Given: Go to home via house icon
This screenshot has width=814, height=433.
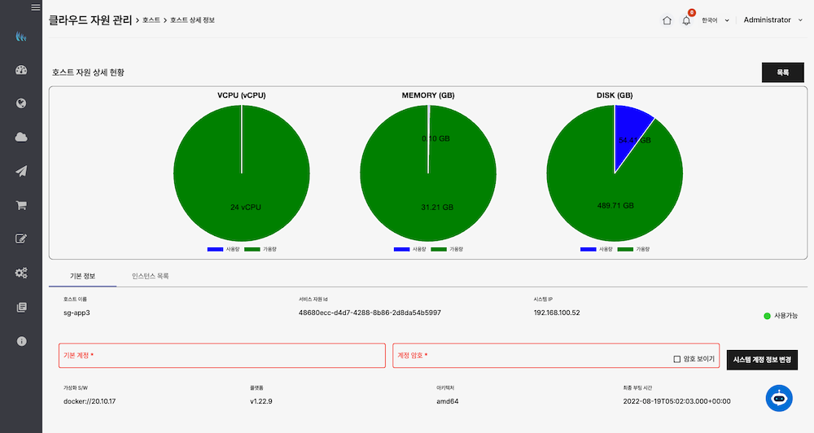Looking at the screenshot, I should 667,20.
